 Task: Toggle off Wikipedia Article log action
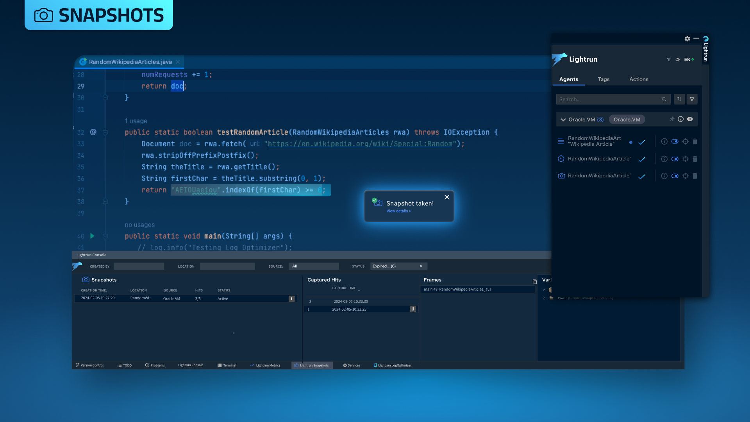(x=675, y=141)
